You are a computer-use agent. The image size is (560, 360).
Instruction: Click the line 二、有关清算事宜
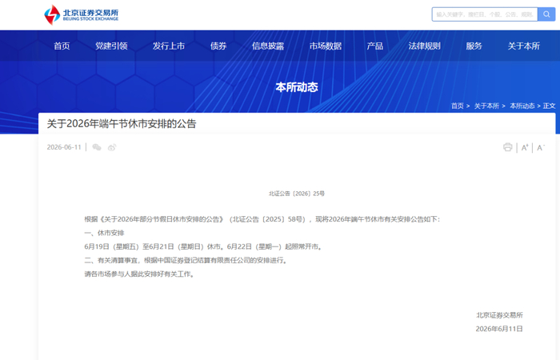(186, 260)
